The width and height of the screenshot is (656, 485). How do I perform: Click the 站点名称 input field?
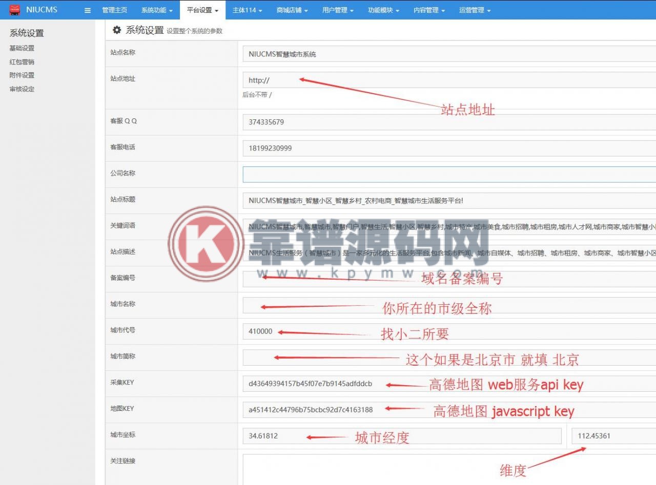click(x=449, y=54)
